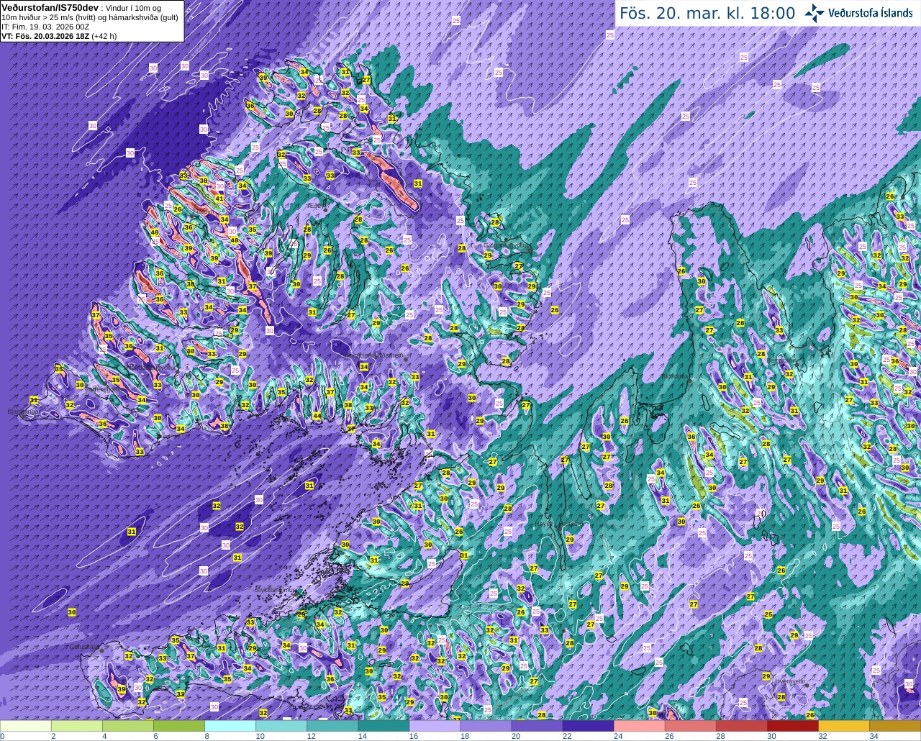Click the Veðurstofa Íslands logo emblem
The width and height of the screenshot is (921, 741).
tap(815, 13)
